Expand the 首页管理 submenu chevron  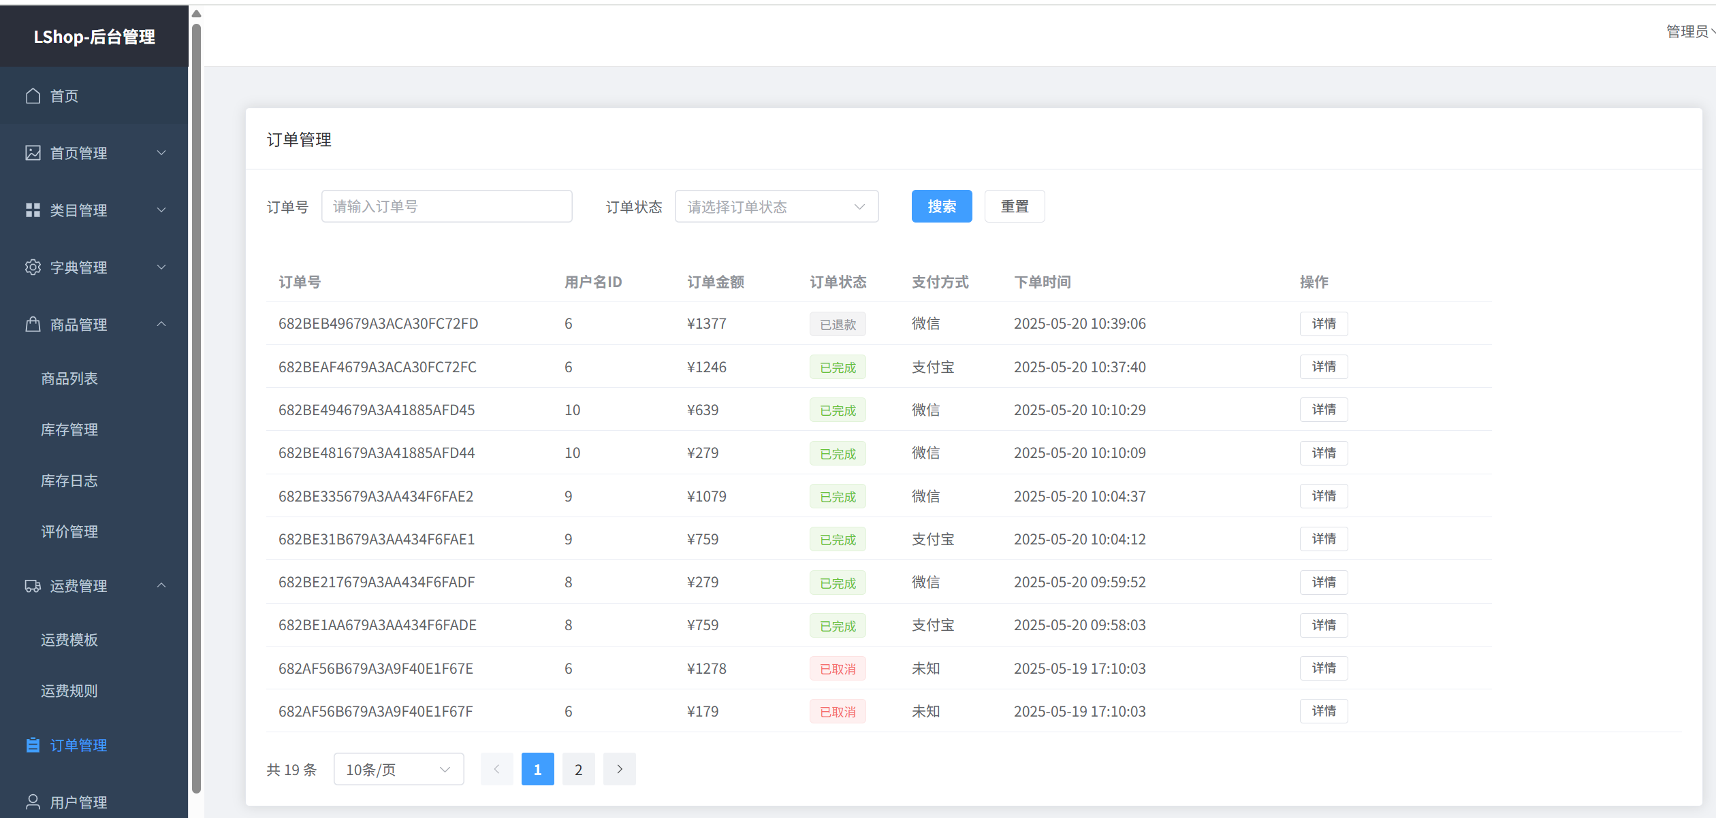(161, 153)
